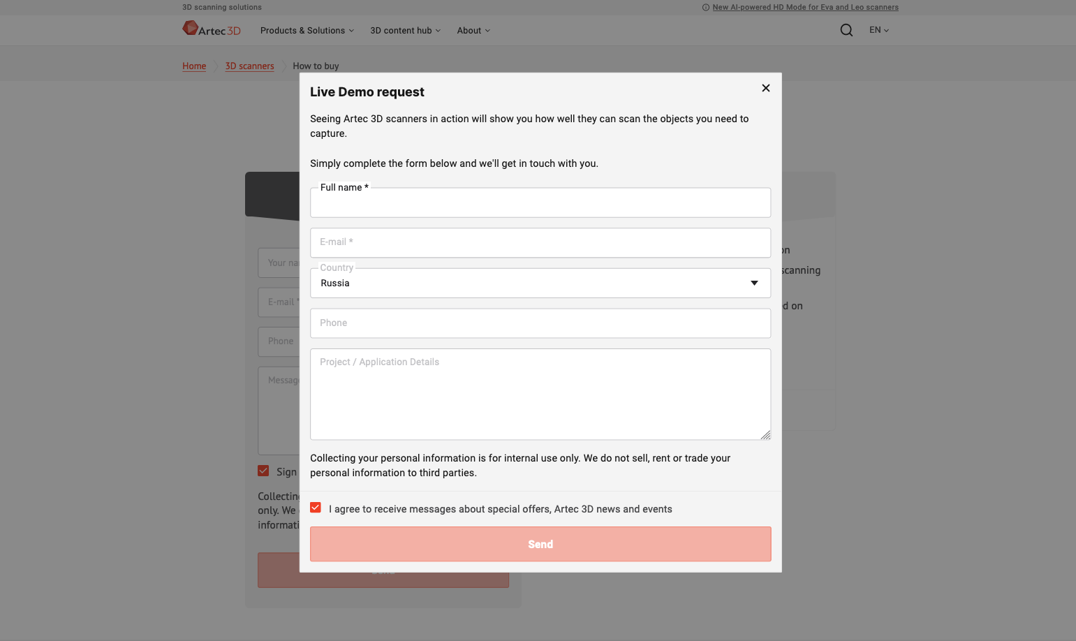This screenshot has height=641, width=1076.
Task: Click the Project / Application Details textarea
Action: (x=540, y=395)
